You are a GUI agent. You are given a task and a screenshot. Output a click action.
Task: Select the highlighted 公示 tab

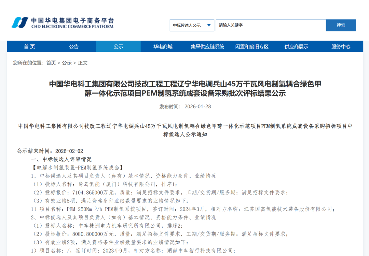coord(119,46)
